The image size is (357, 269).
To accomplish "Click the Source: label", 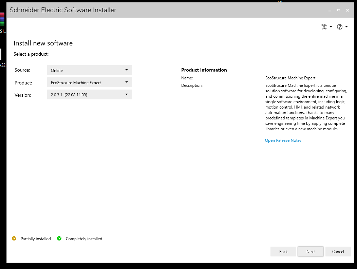I will tap(22, 70).
